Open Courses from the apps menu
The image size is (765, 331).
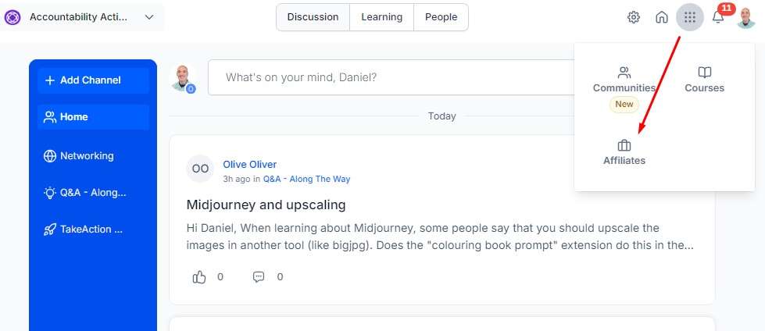(x=704, y=80)
